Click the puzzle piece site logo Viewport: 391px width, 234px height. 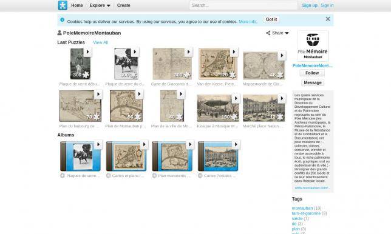click(x=63, y=5)
